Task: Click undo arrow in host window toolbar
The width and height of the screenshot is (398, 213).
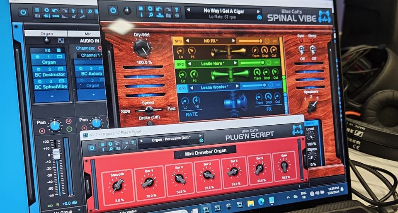Action: (x=55, y=10)
